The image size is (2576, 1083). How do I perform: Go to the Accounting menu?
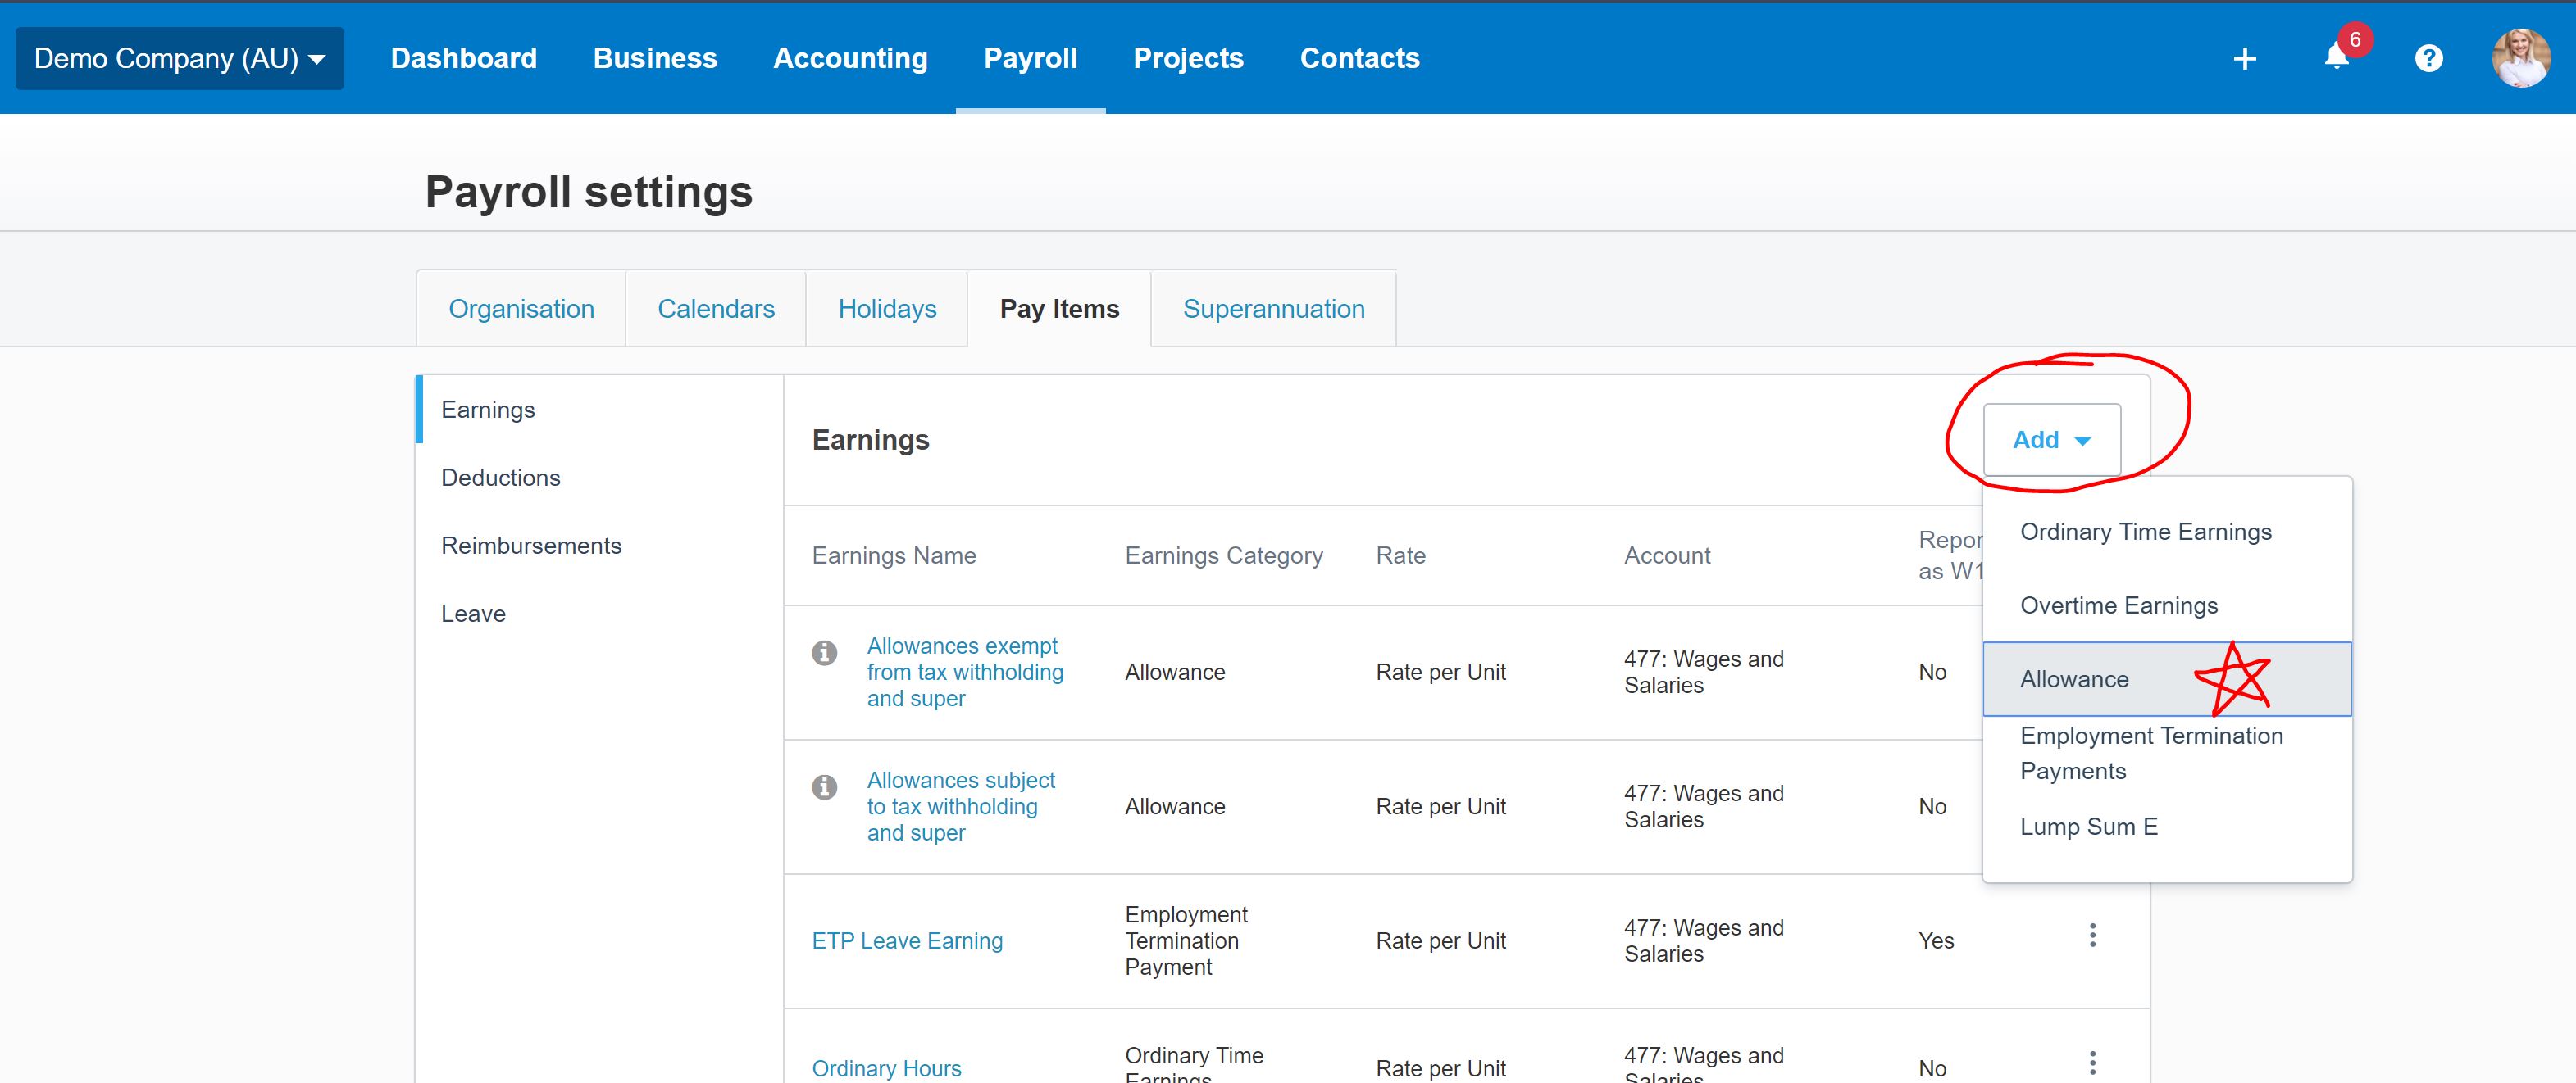tap(849, 58)
